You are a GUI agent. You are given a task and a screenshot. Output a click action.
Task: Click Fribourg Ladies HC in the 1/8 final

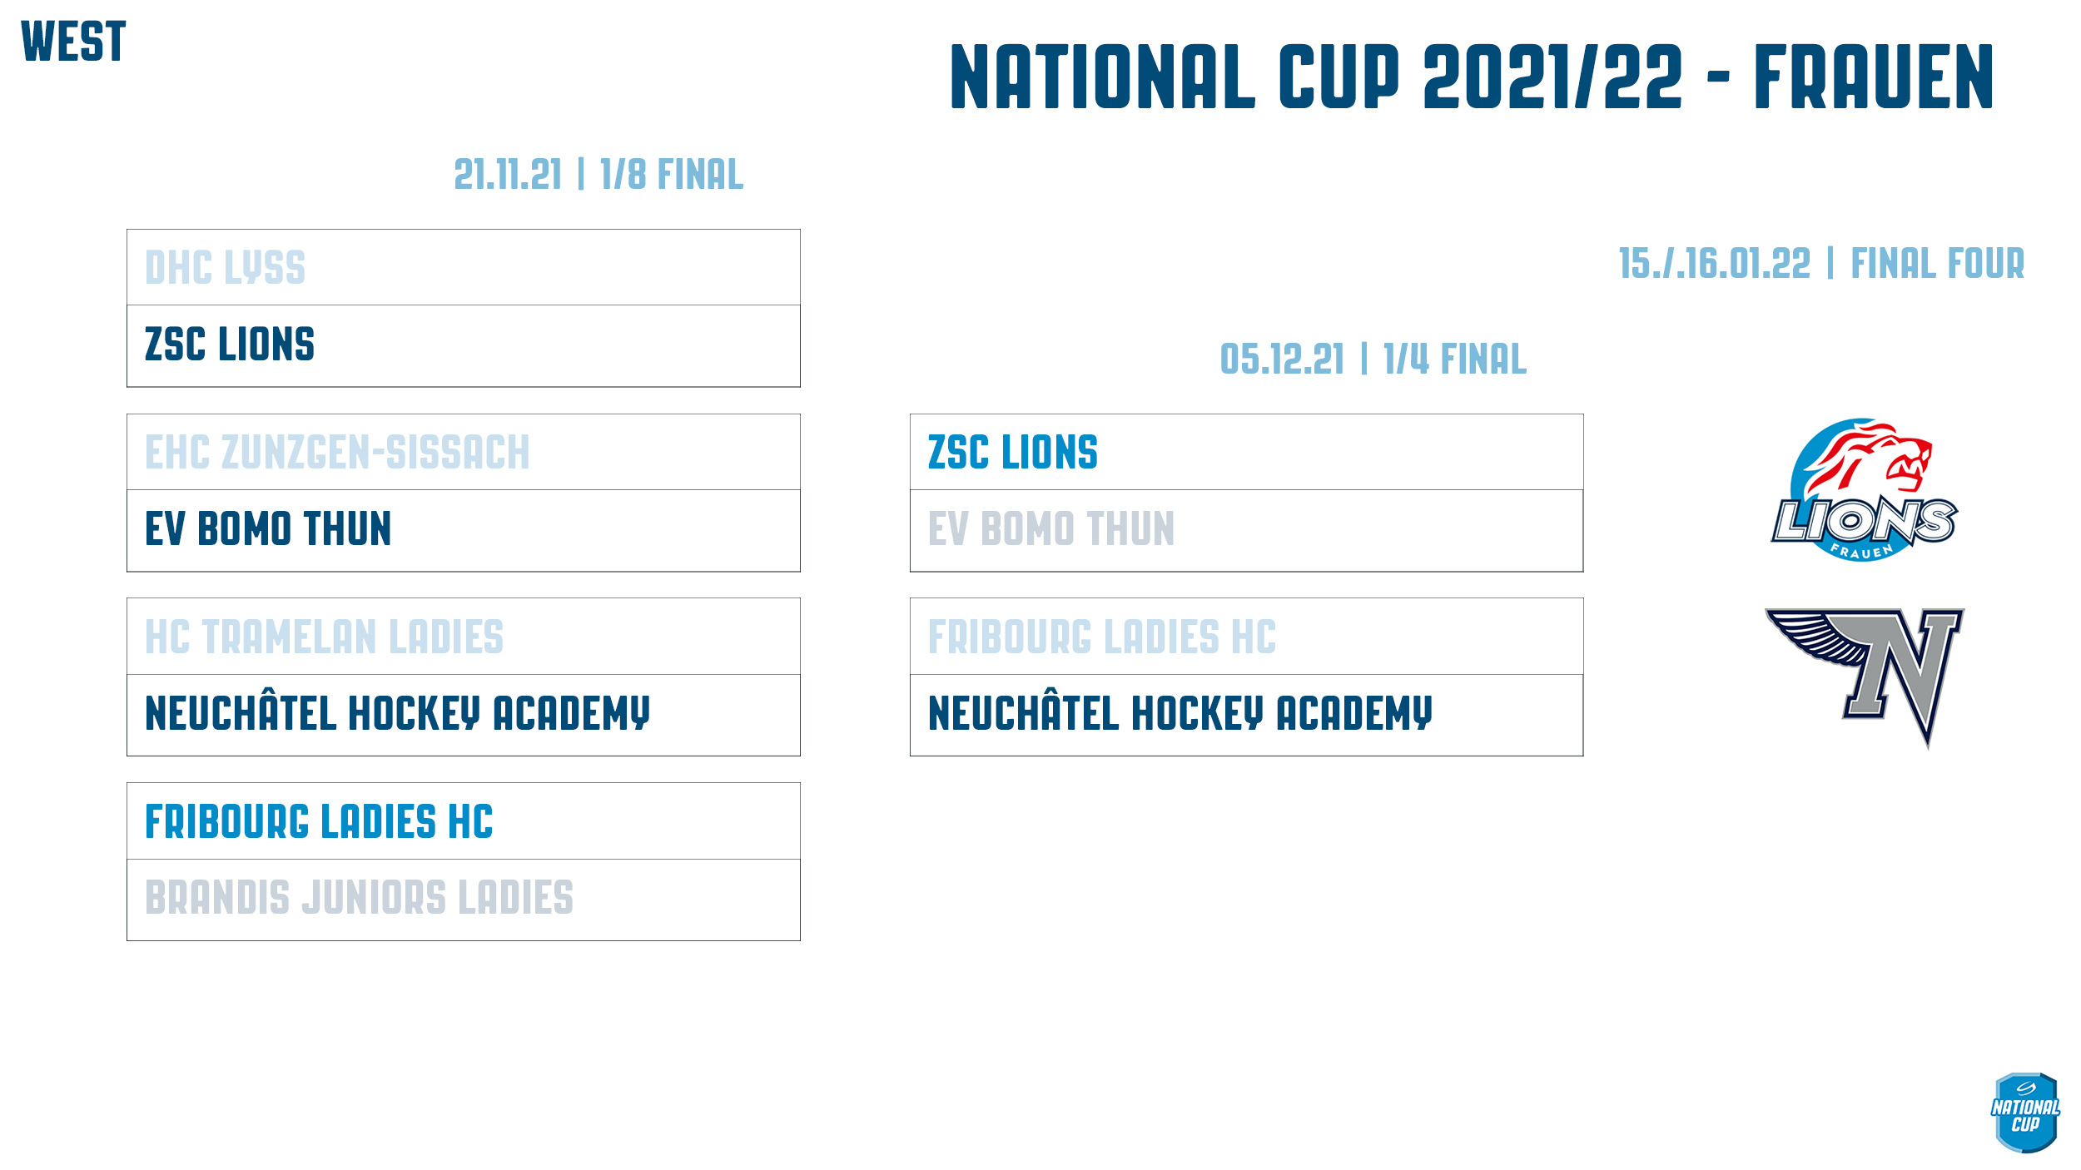(x=319, y=822)
